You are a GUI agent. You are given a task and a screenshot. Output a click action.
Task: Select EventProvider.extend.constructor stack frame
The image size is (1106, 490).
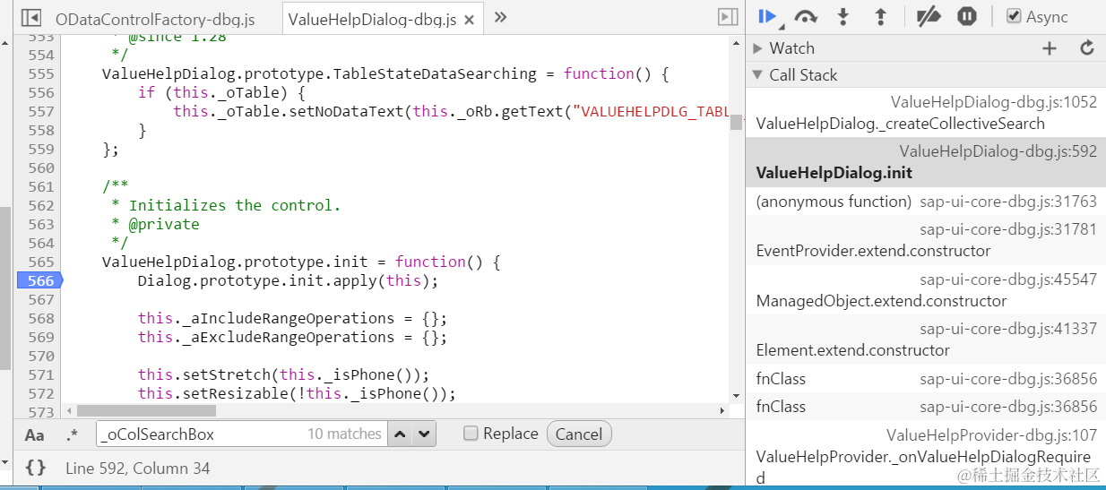(926, 240)
